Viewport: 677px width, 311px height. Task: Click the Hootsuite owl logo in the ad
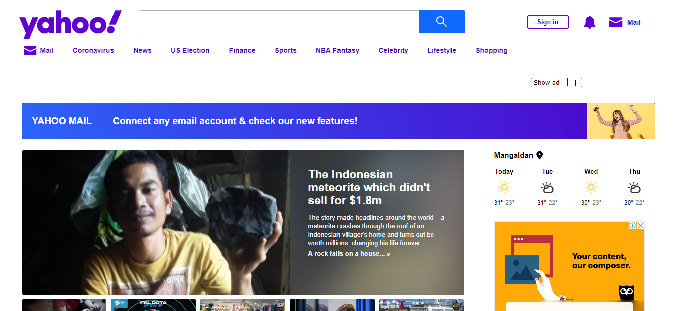tap(626, 292)
